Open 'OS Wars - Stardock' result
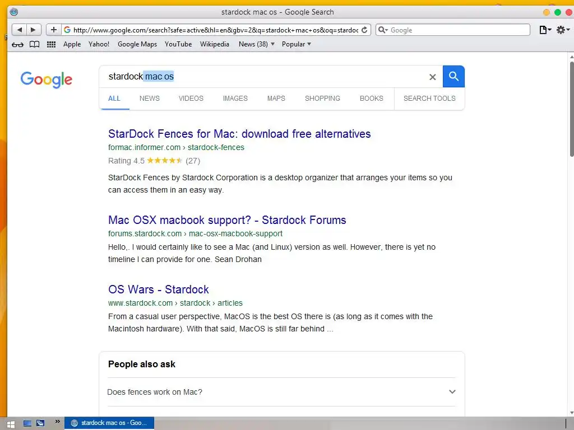574x430 pixels. [159, 289]
